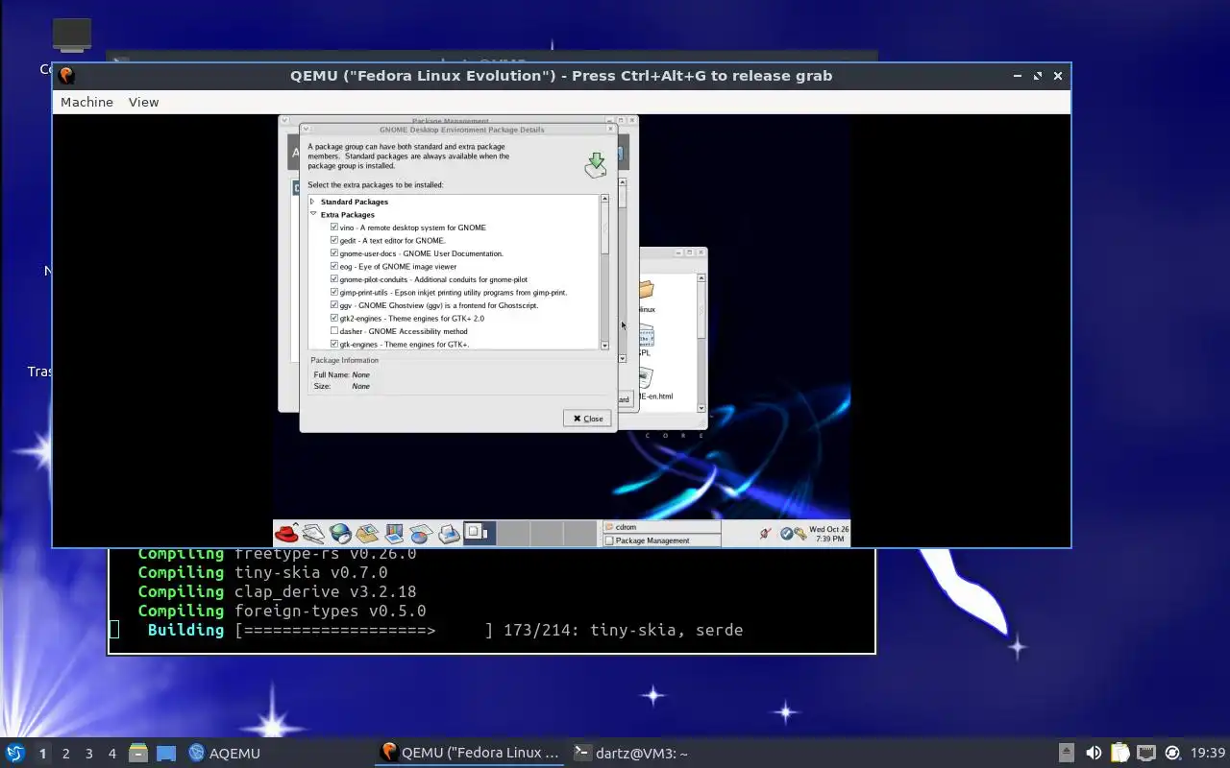Click the Fedora panel date and time
1230x768 pixels.
828,534
